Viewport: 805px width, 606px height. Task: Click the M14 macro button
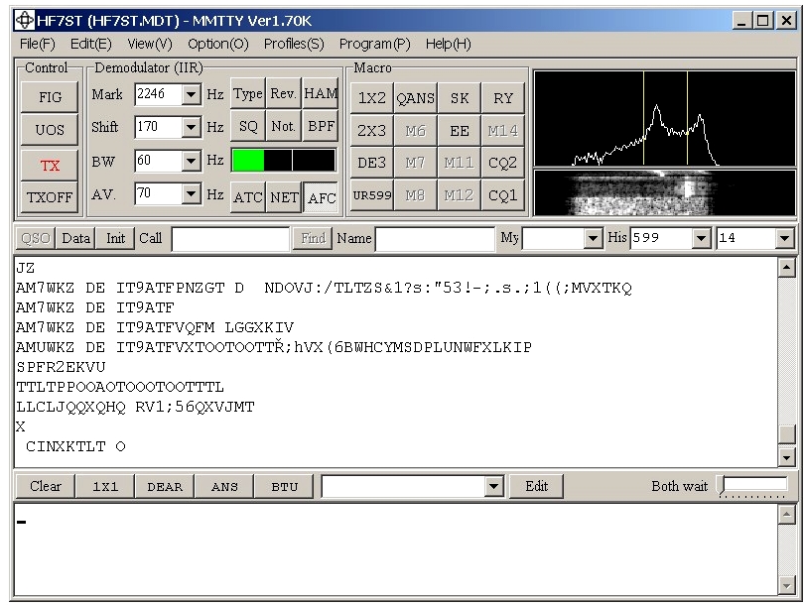click(502, 130)
